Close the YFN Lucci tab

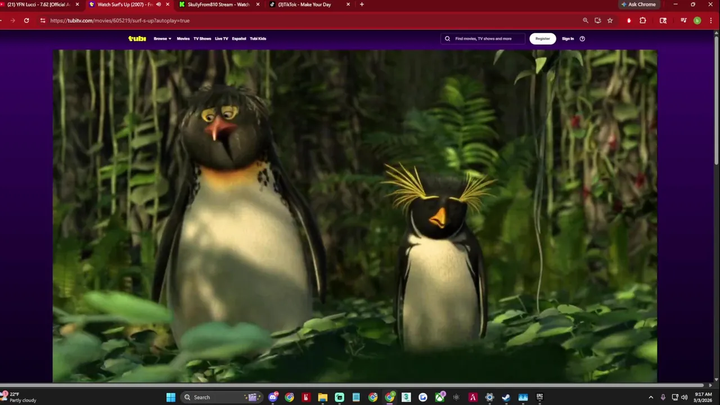78,4
